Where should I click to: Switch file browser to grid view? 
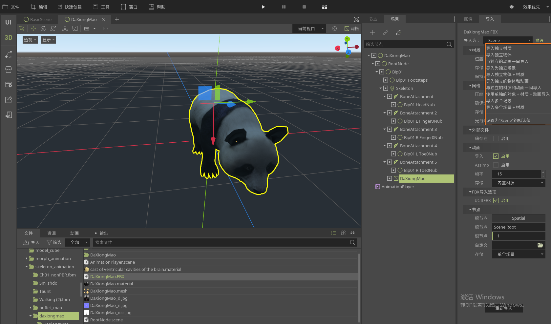point(343,233)
